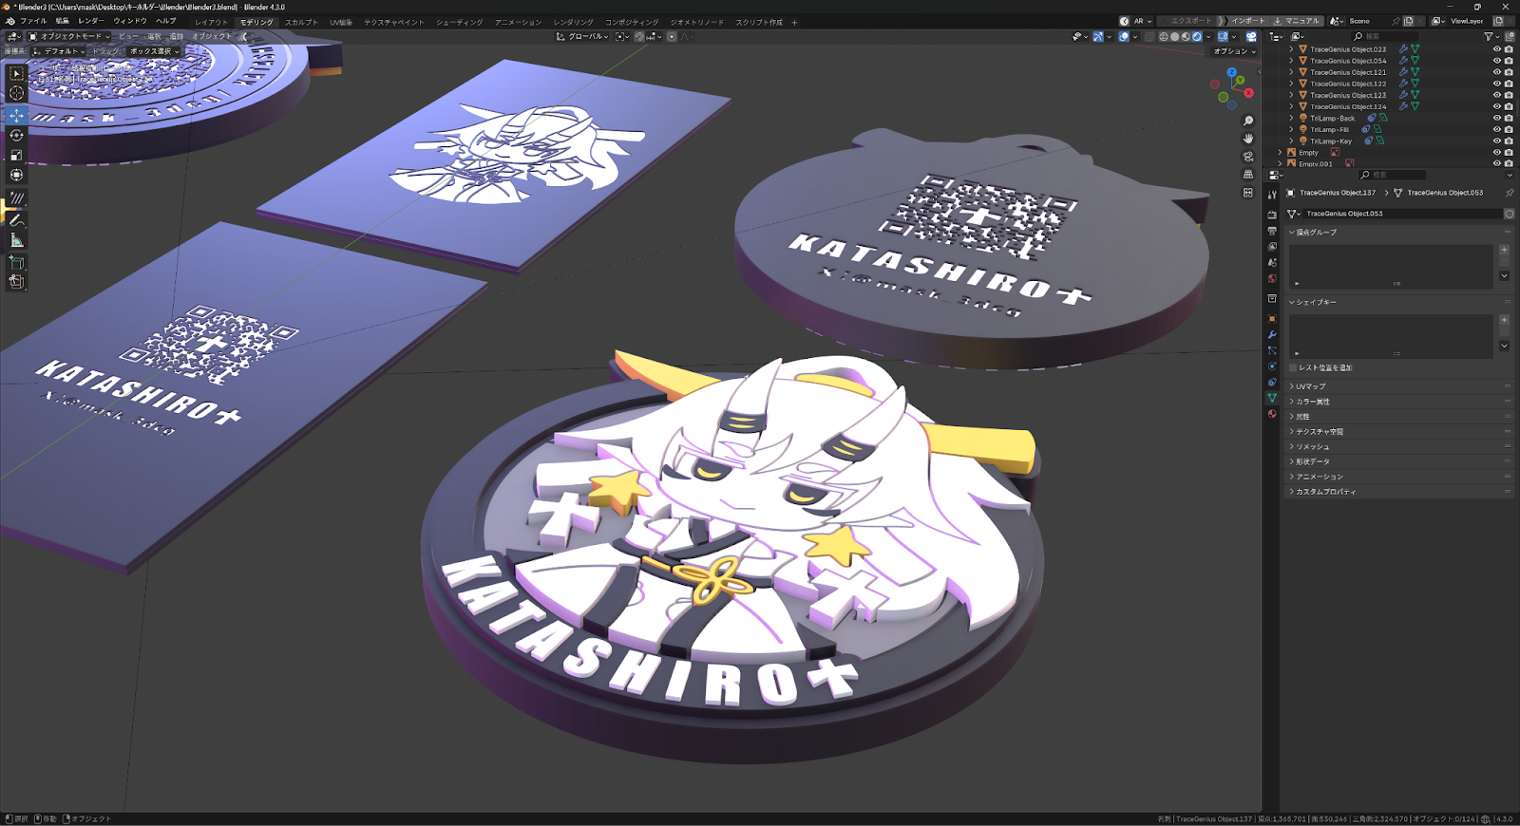Viewport: 1520px width, 826px height.
Task: Choose the Measure tool
Action: click(16, 240)
